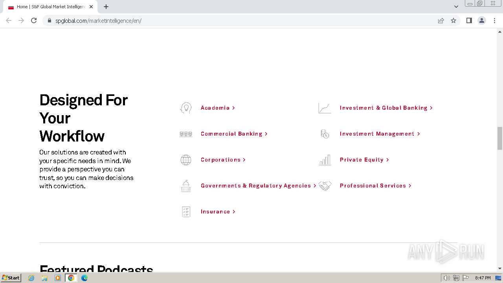The image size is (503, 283).
Task: Share this page via the share icon
Action: pyautogui.click(x=441, y=20)
